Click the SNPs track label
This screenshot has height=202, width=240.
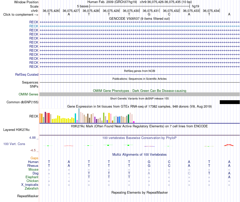coord(34,86)
